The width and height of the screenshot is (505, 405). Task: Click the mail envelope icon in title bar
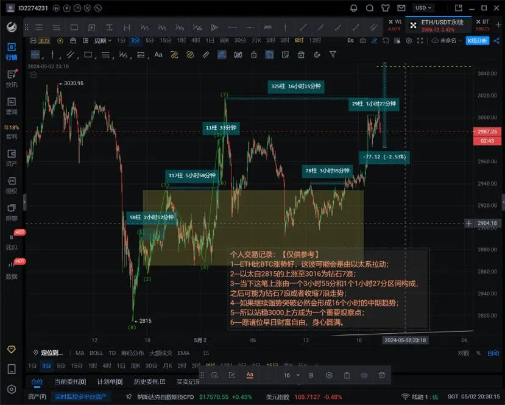point(401,8)
